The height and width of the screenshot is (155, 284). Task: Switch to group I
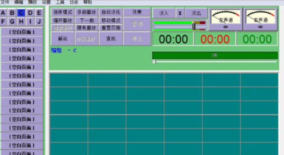click(30, 22)
